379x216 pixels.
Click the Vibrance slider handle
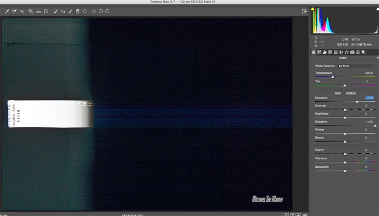coord(345,163)
